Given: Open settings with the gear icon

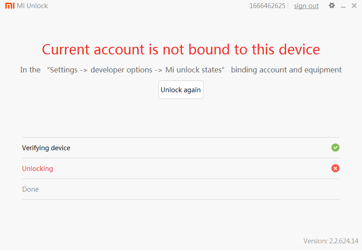Looking at the screenshot, I should coord(332,6).
